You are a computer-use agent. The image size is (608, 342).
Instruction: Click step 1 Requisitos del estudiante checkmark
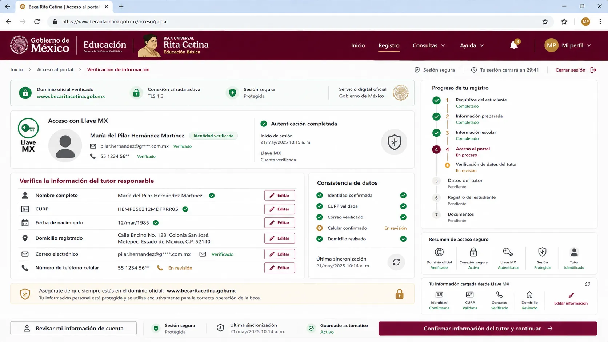click(436, 100)
